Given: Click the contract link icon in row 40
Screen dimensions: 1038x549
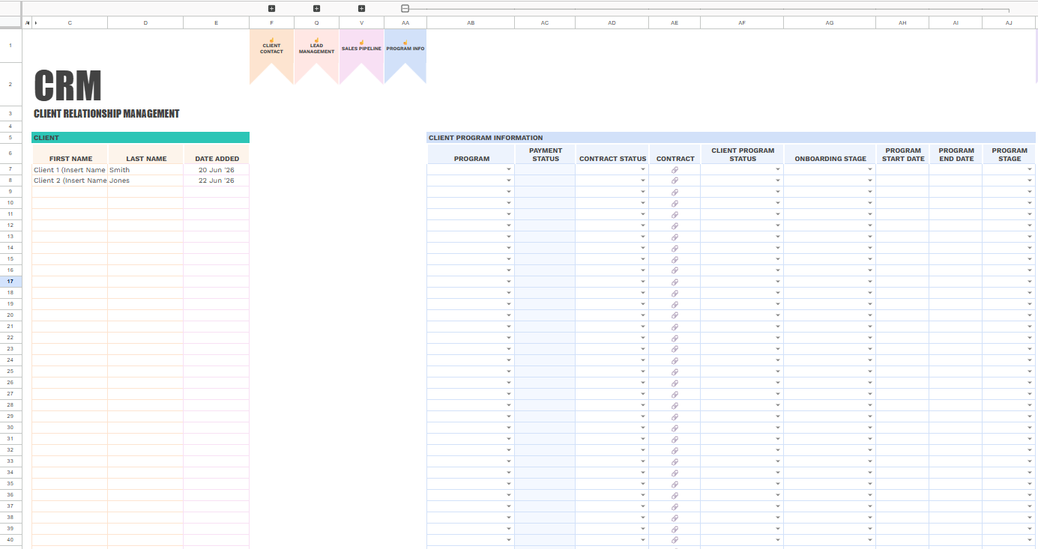Looking at the screenshot, I should 675,541.
